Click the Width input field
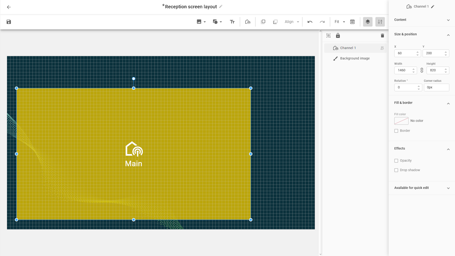This screenshot has height=256, width=455. [403, 70]
